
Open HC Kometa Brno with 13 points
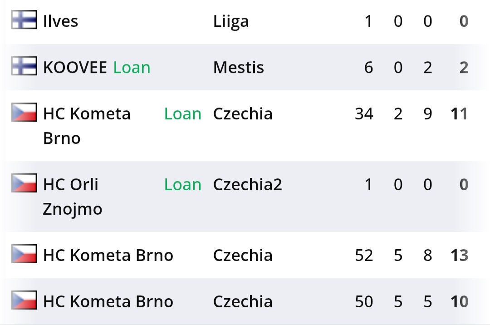pos(108,256)
